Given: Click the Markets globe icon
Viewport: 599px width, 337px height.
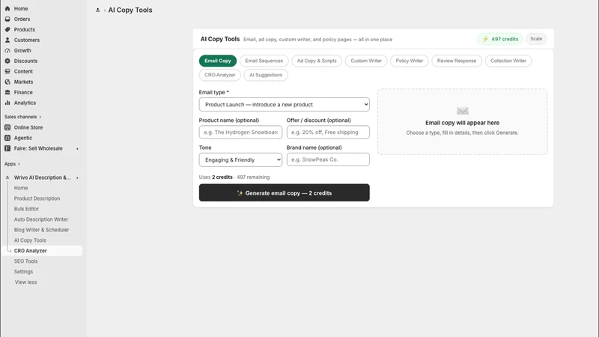Looking at the screenshot, I should tap(7, 82).
